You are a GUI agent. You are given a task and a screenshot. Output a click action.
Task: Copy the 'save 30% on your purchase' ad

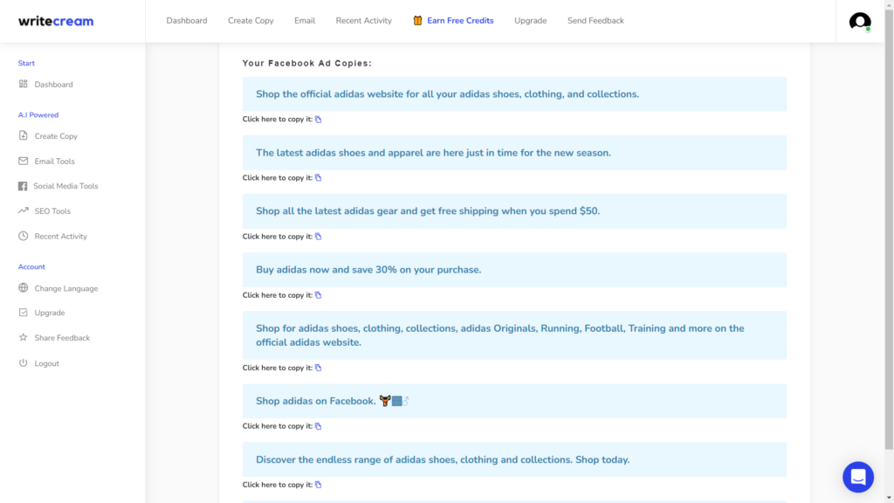point(318,295)
